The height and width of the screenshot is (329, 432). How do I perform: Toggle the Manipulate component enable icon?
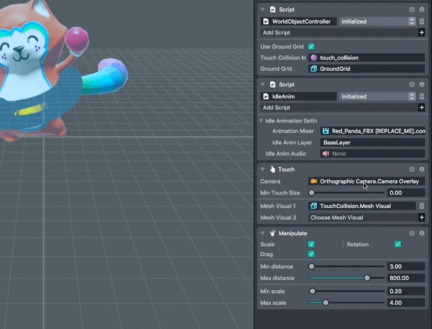click(x=412, y=233)
